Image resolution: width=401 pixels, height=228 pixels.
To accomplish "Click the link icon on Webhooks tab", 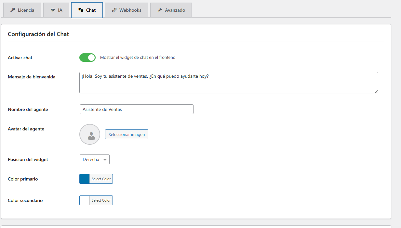I will (114, 10).
